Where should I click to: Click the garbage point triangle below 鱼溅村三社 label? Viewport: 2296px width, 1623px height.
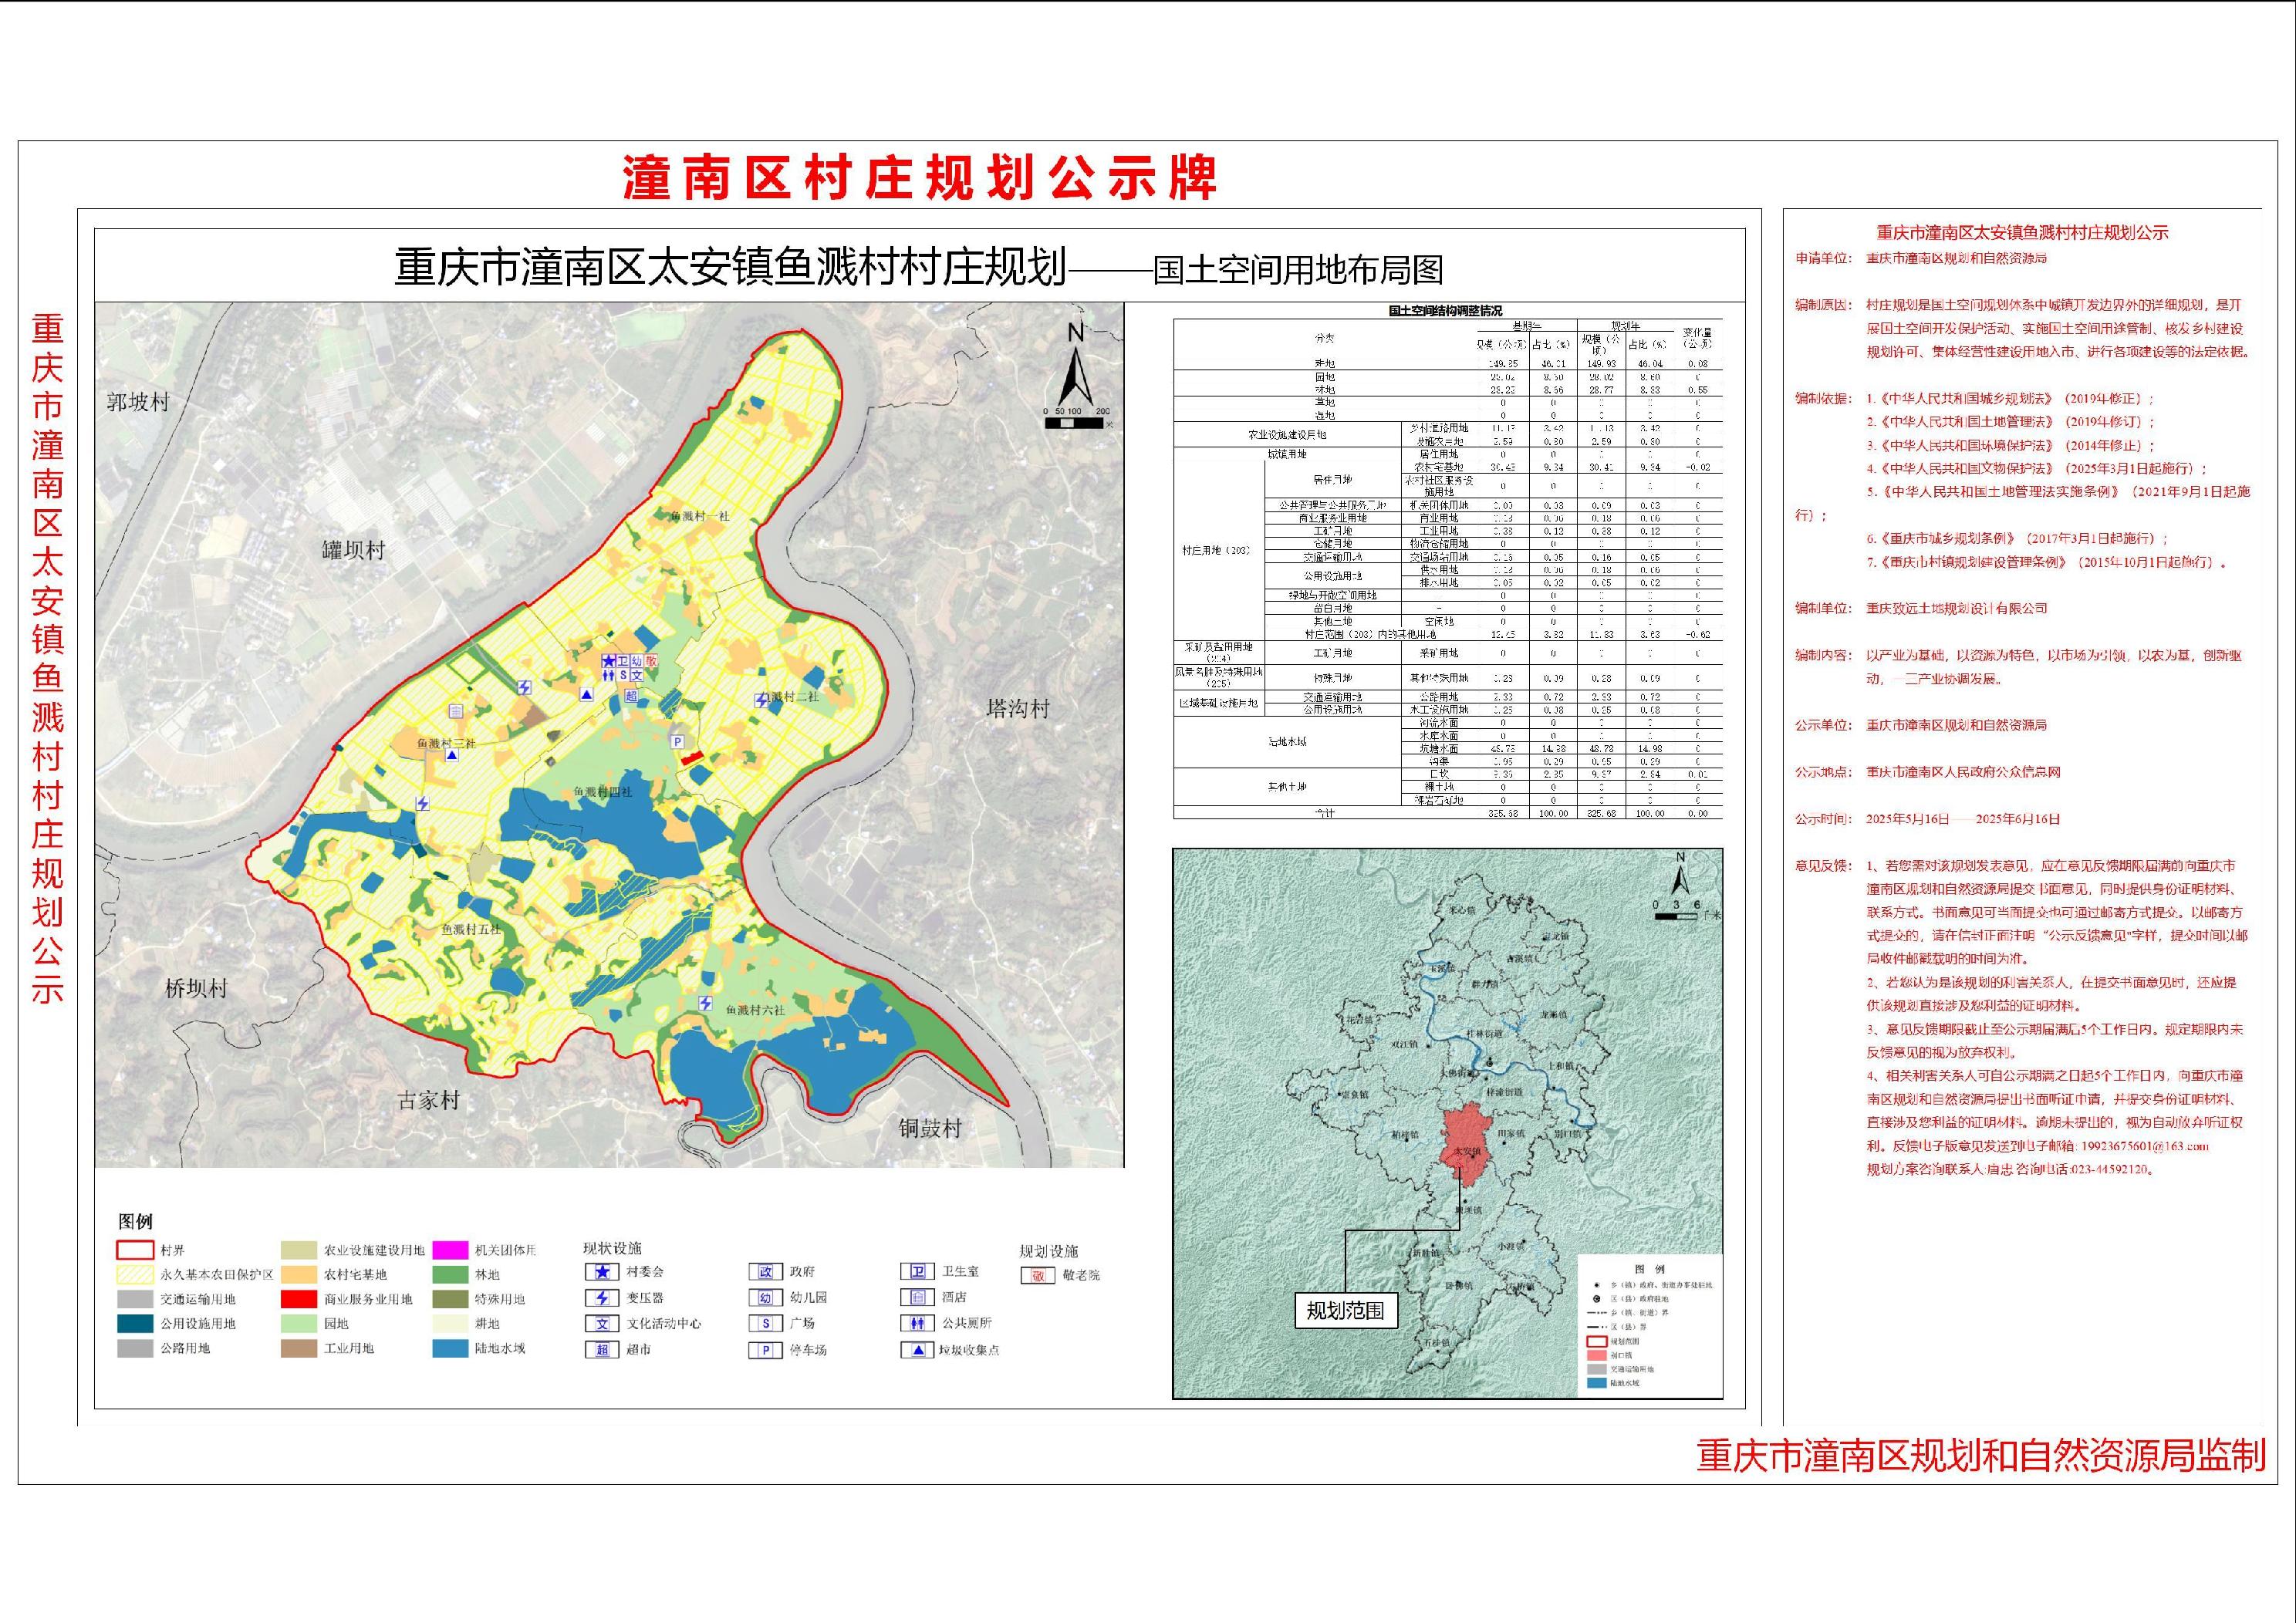[452, 756]
